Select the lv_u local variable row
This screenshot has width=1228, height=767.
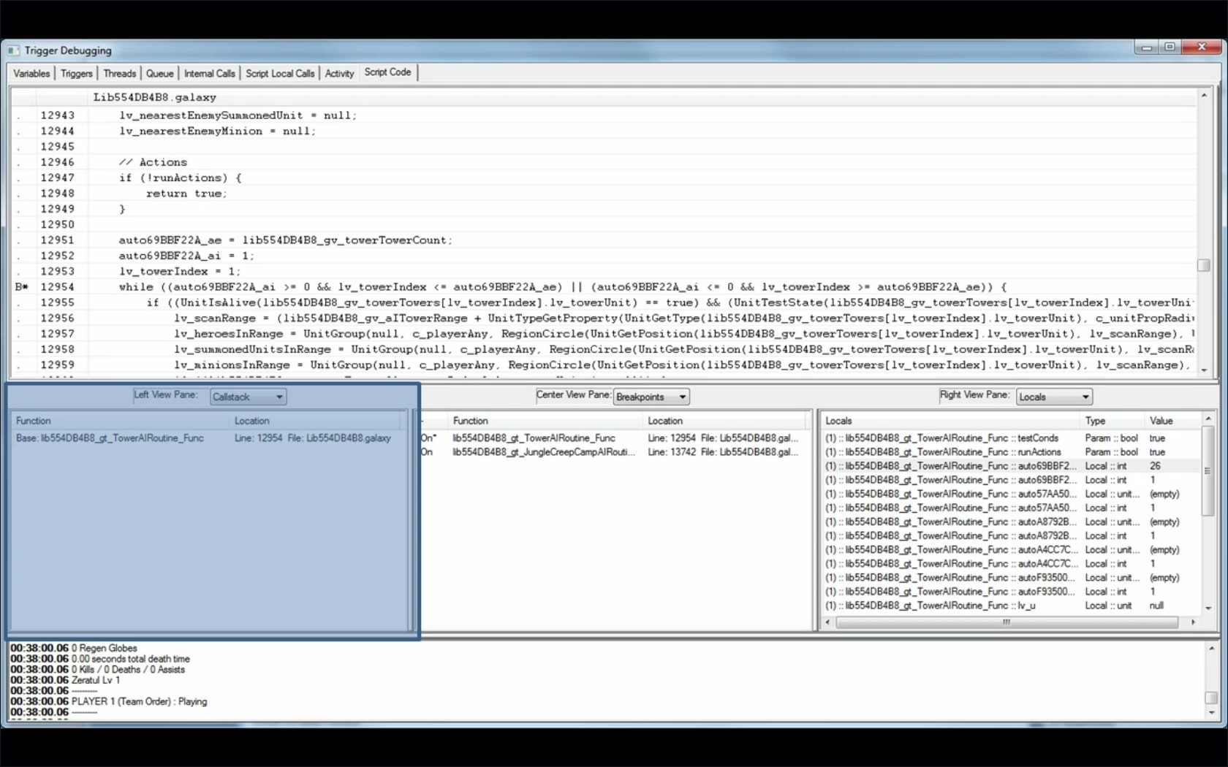[x=1011, y=606]
